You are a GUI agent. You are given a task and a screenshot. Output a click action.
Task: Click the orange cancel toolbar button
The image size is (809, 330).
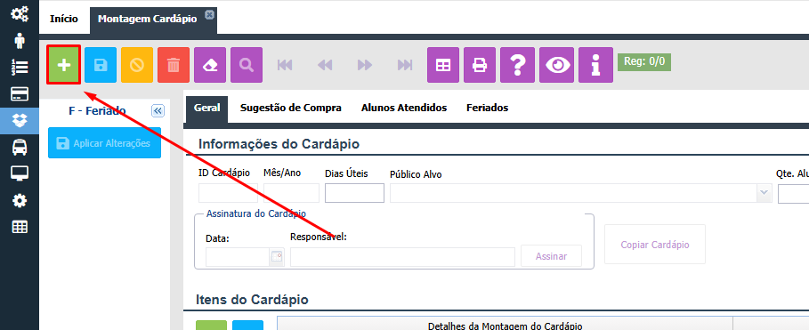(x=137, y=65)
